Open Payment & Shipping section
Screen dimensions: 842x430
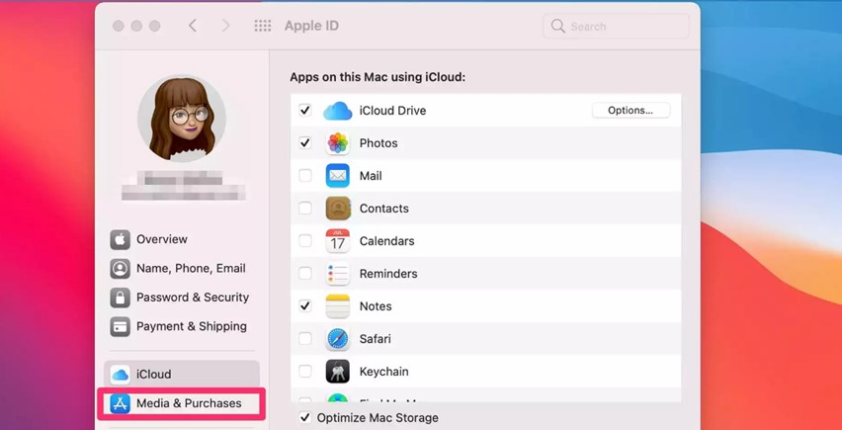[182, 326]
